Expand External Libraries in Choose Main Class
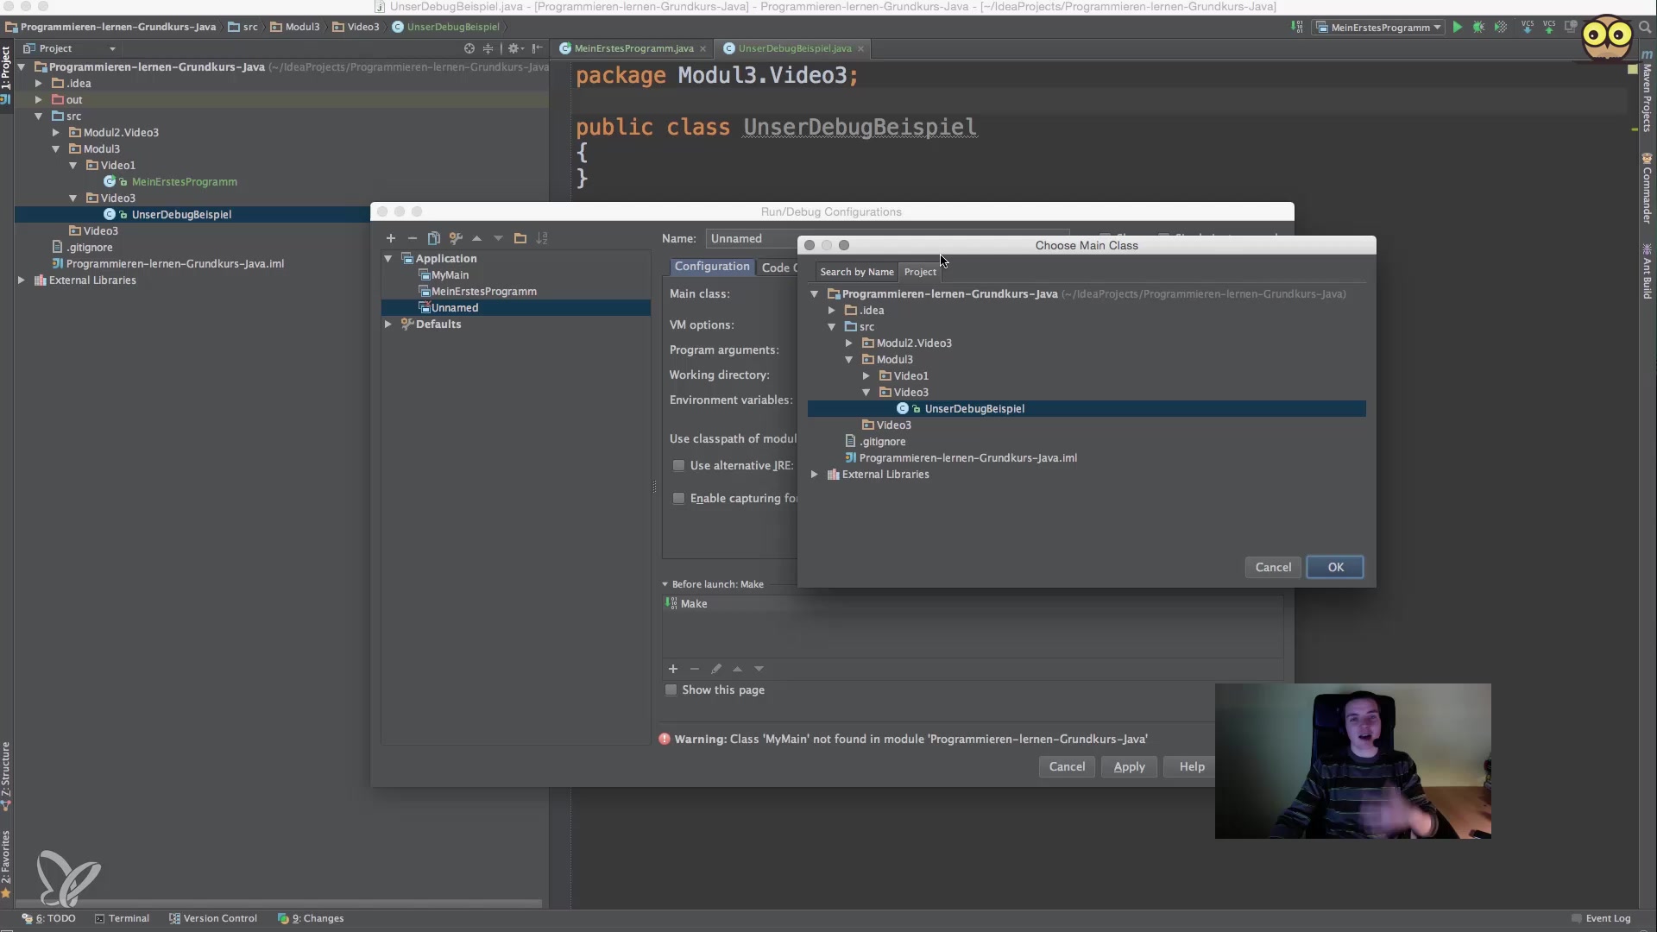This screenshot has width=1657, height=932. point(814,475)
